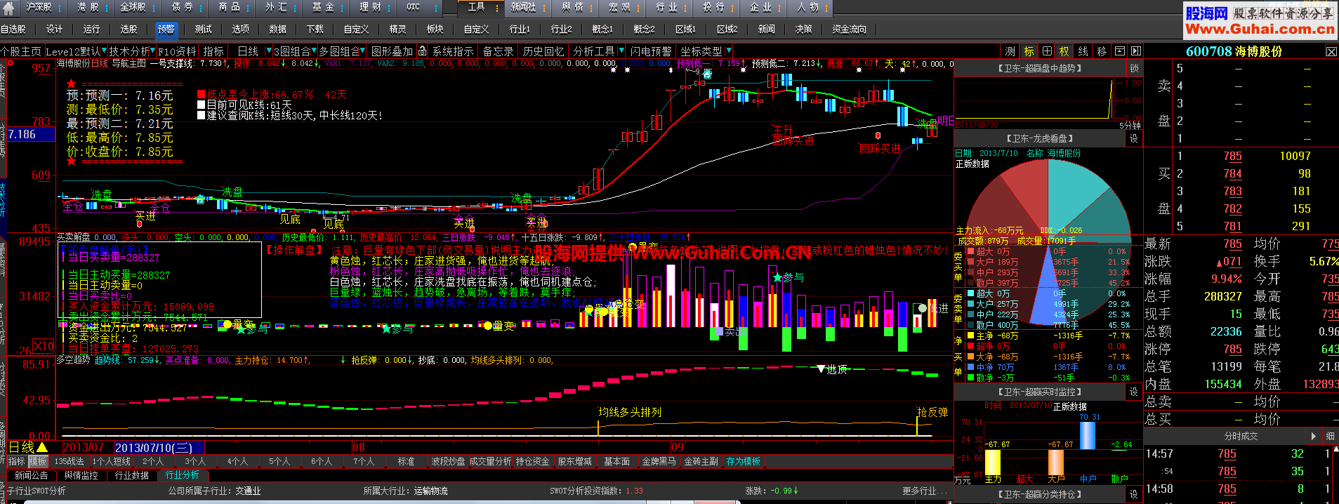Viewport: 1339px width, 504px height.
Task: Open the 分析工具 dropdown arrow
Action: click(x=621, y=51)
